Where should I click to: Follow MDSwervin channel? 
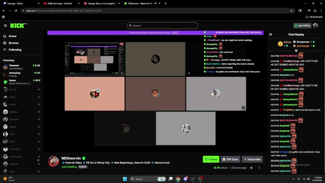[x=211, y=159]
